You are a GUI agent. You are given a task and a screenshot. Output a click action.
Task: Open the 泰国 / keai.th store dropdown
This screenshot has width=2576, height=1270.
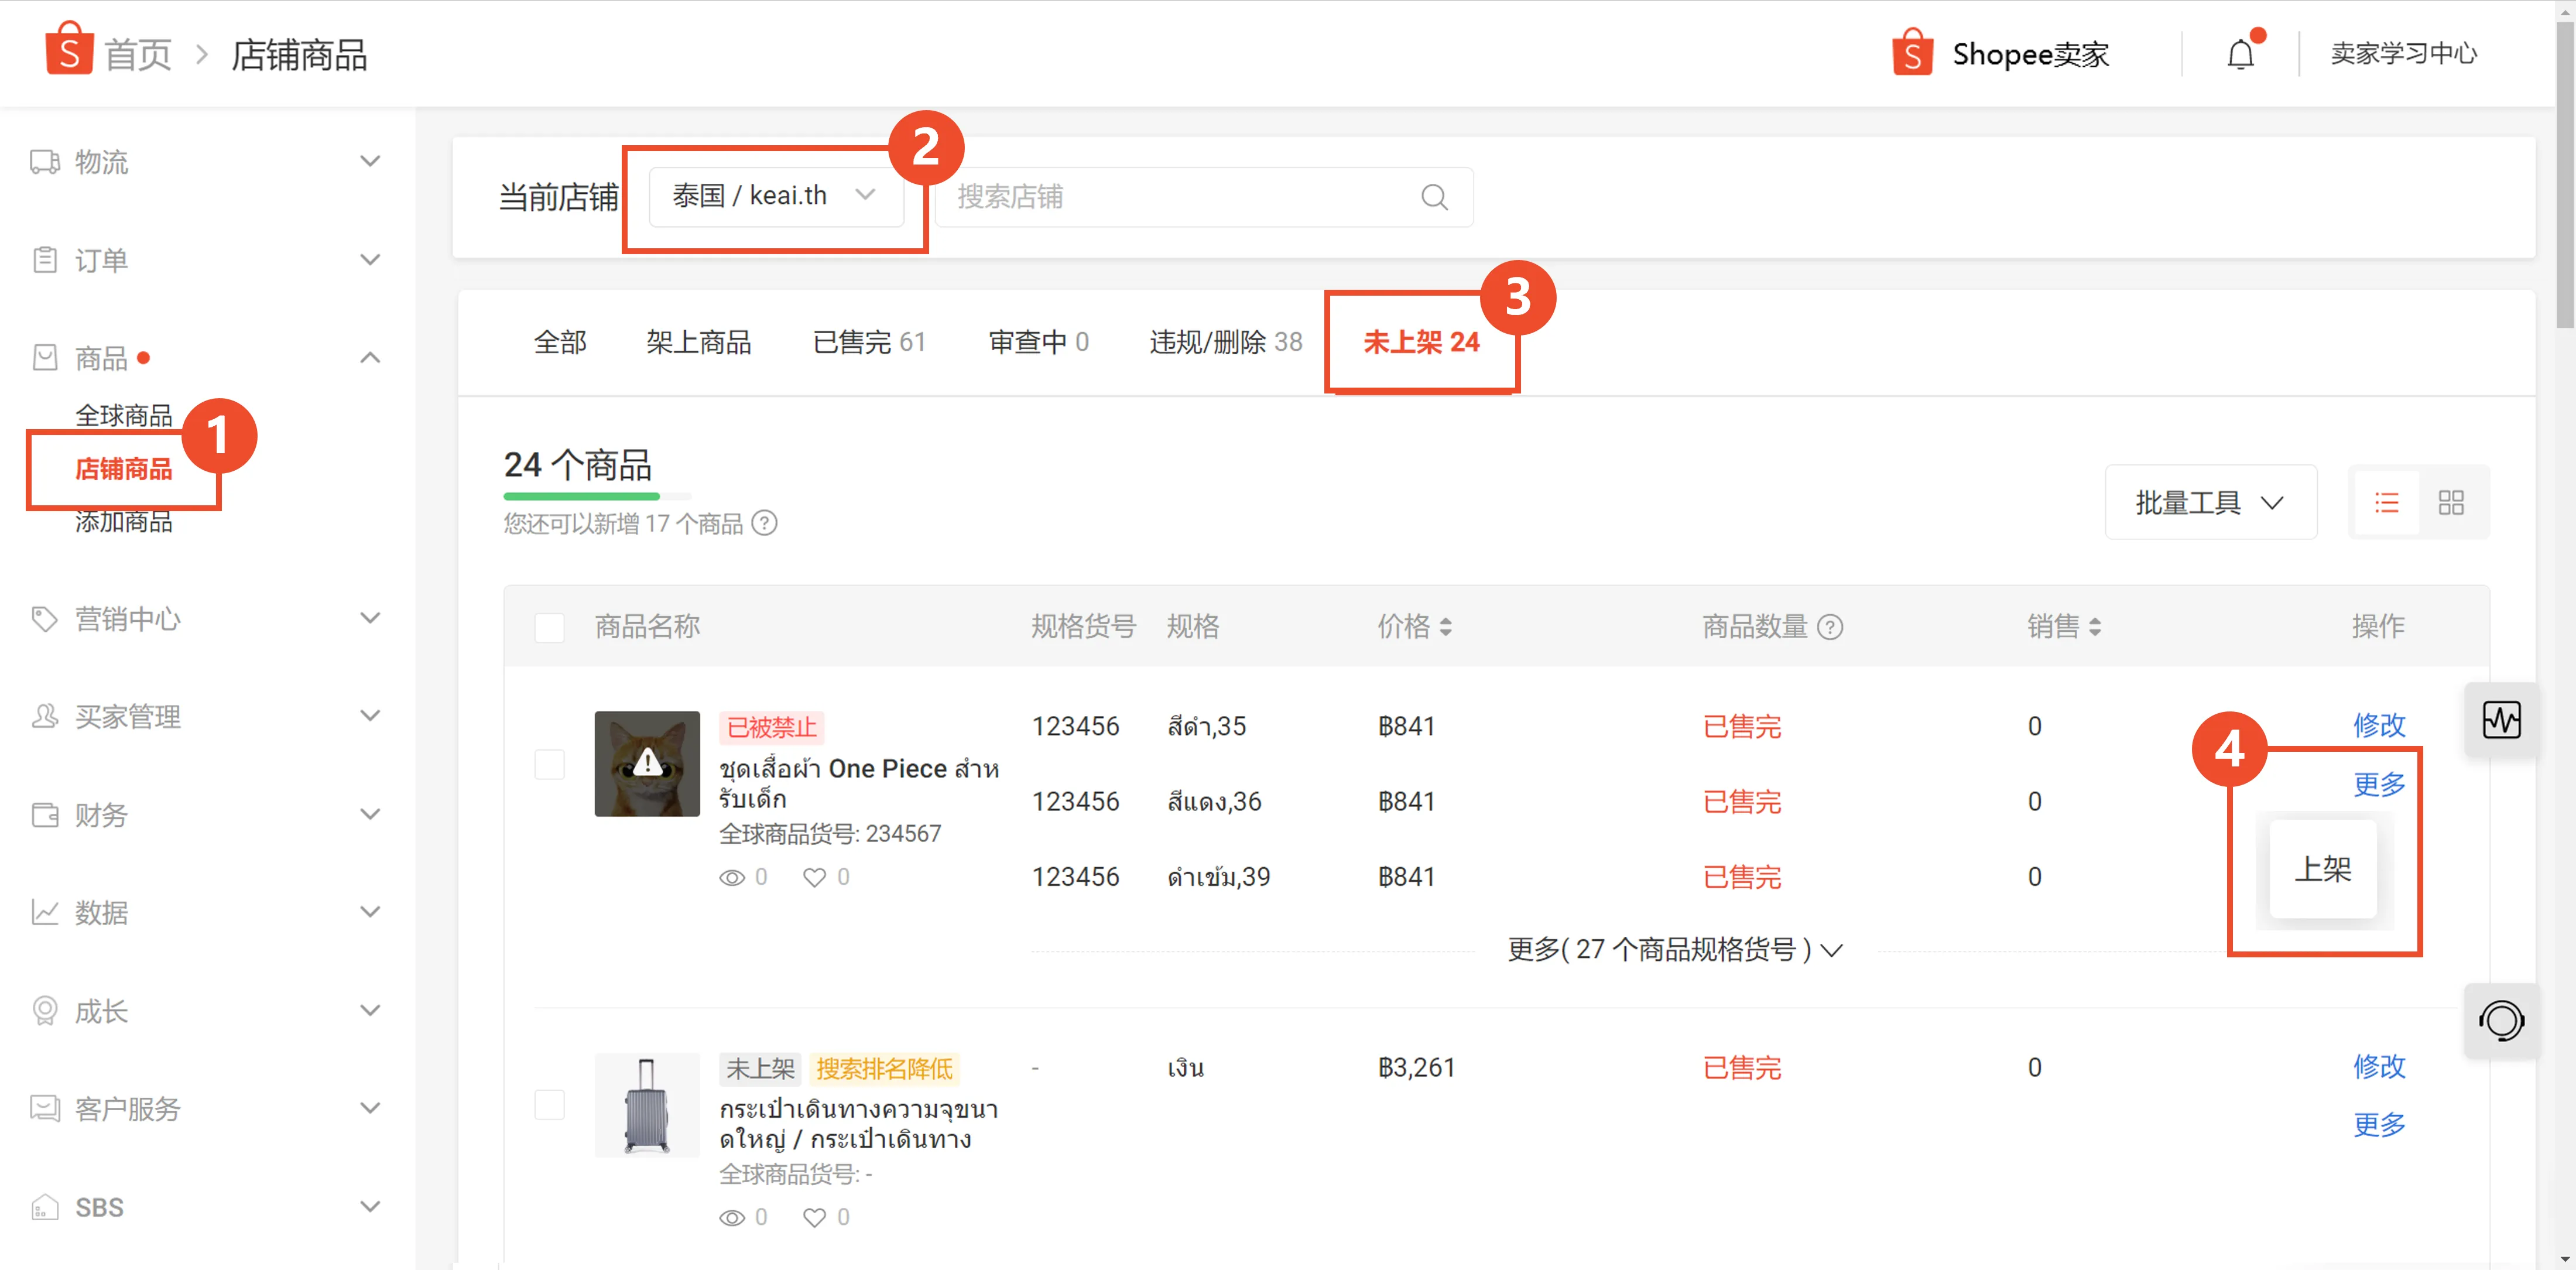(x=775, y=196)
